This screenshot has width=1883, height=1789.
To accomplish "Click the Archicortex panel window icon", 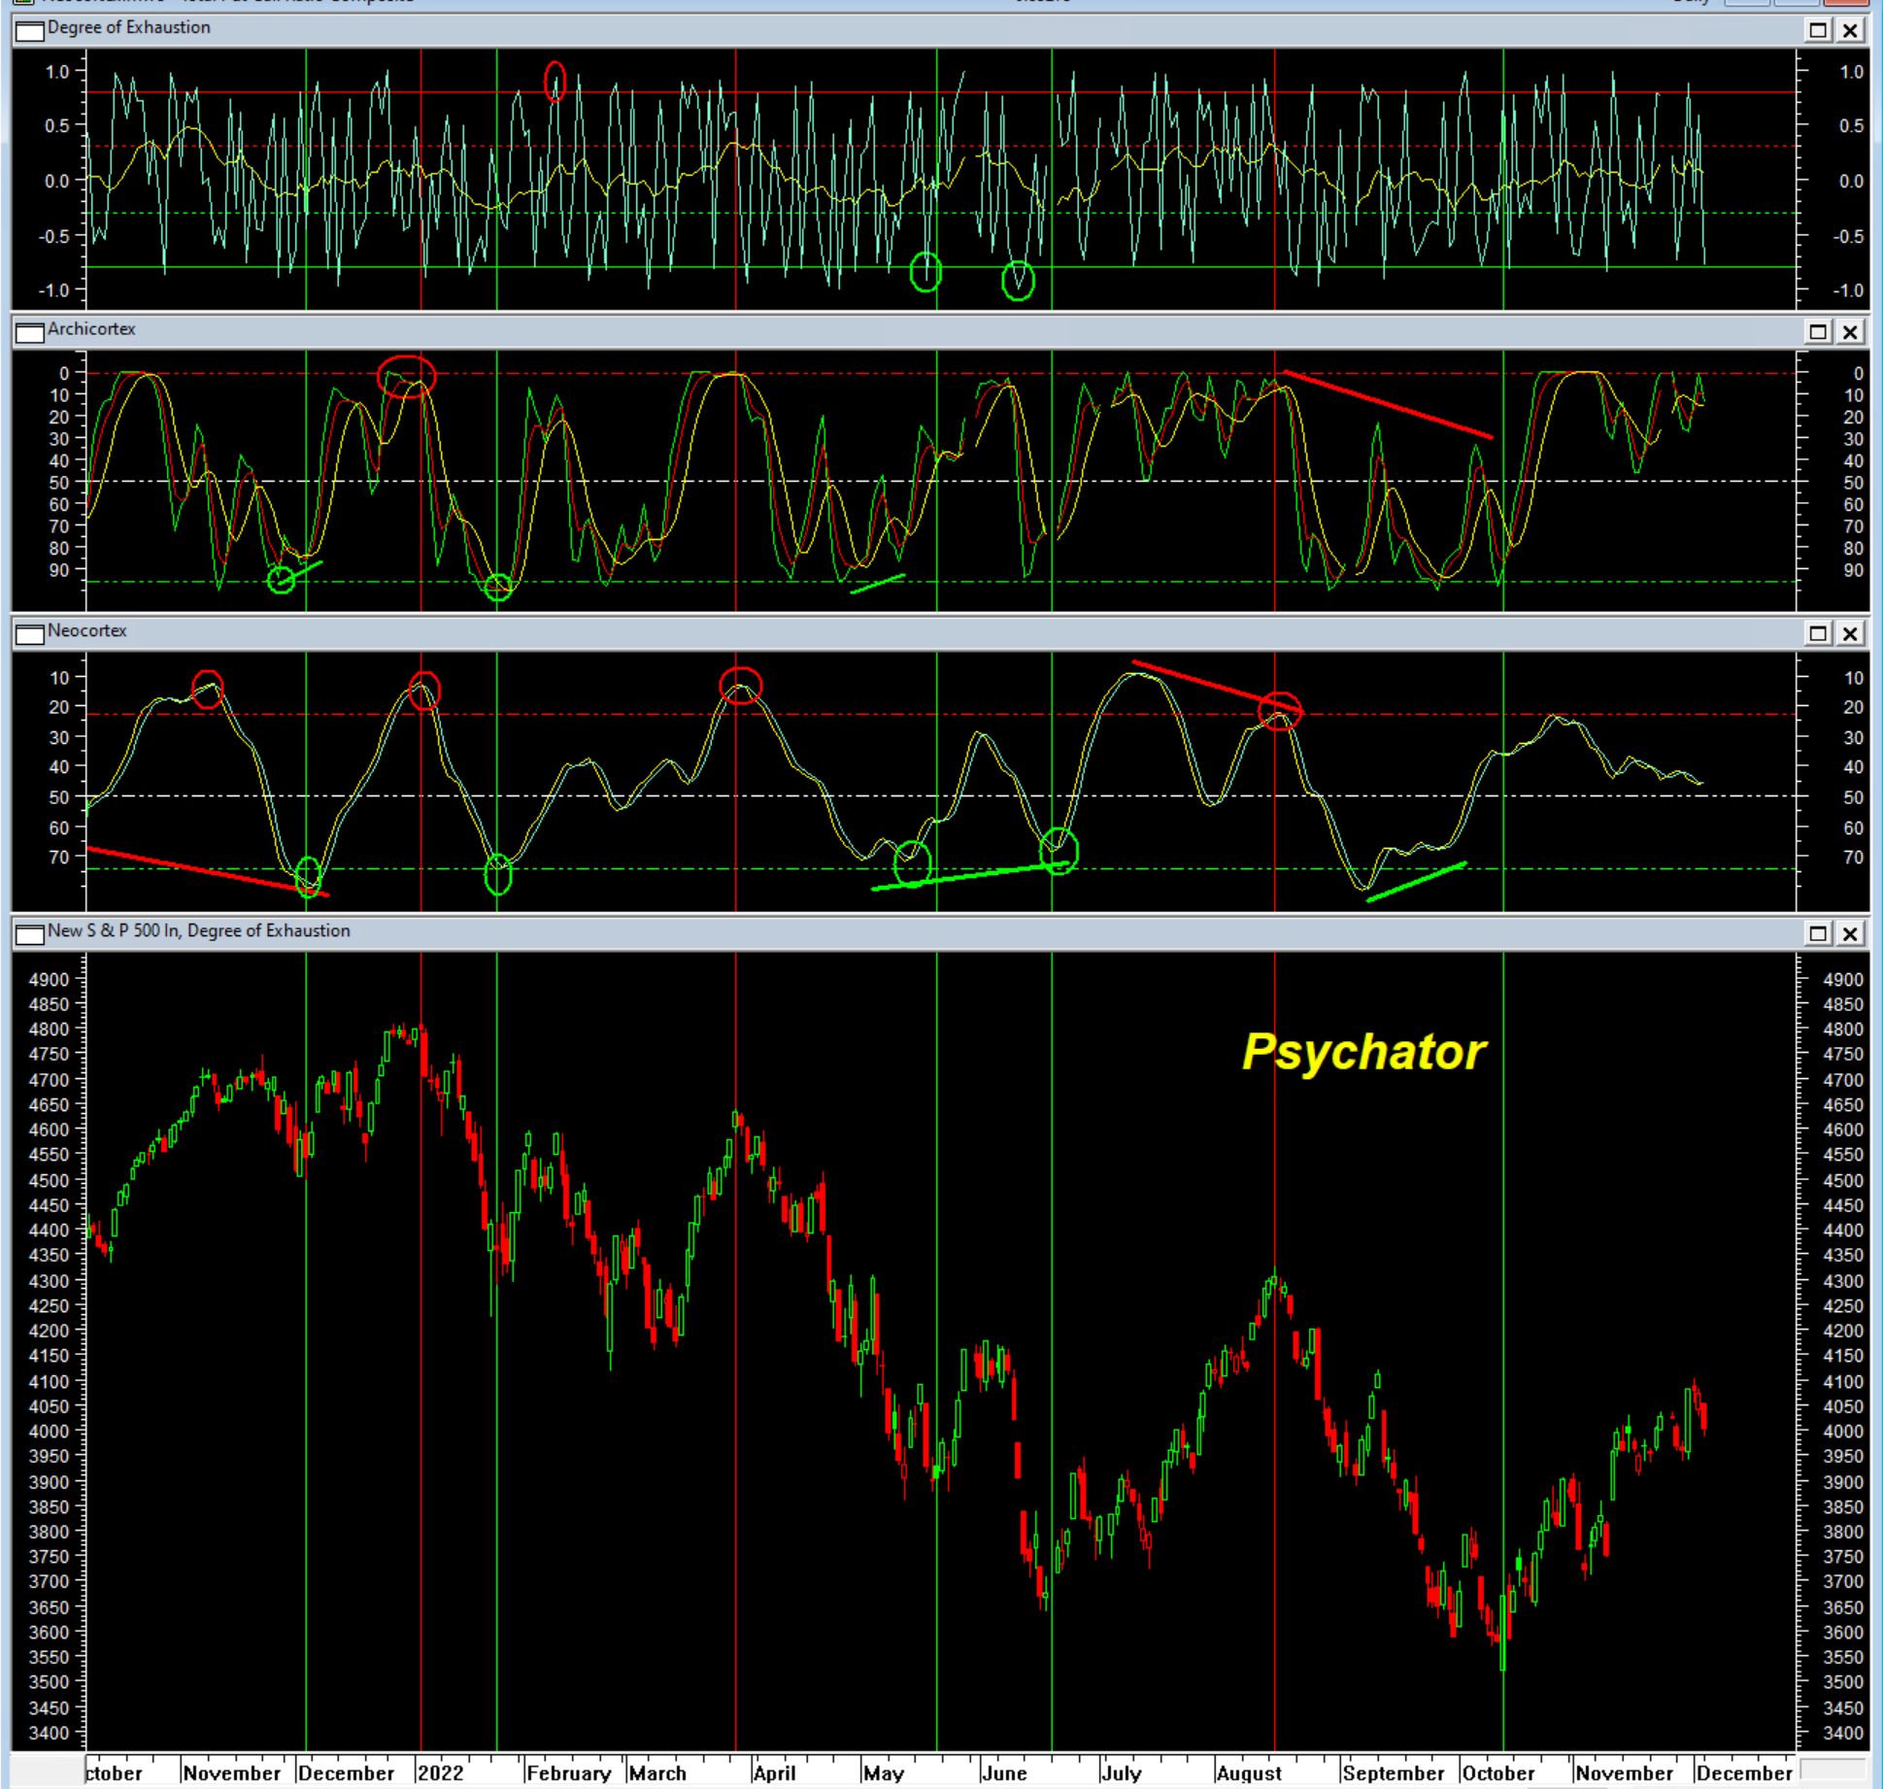I will (30, 332).
